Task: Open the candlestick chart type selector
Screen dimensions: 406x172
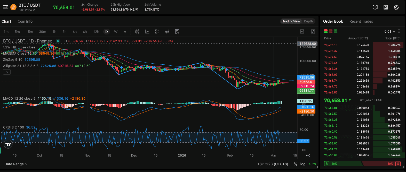Action: pyautogui.click(x=137, y=31)
